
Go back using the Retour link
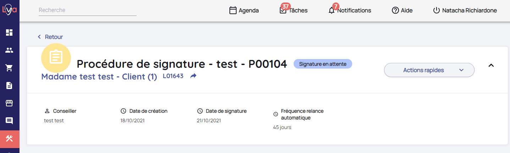pos(50,37)
